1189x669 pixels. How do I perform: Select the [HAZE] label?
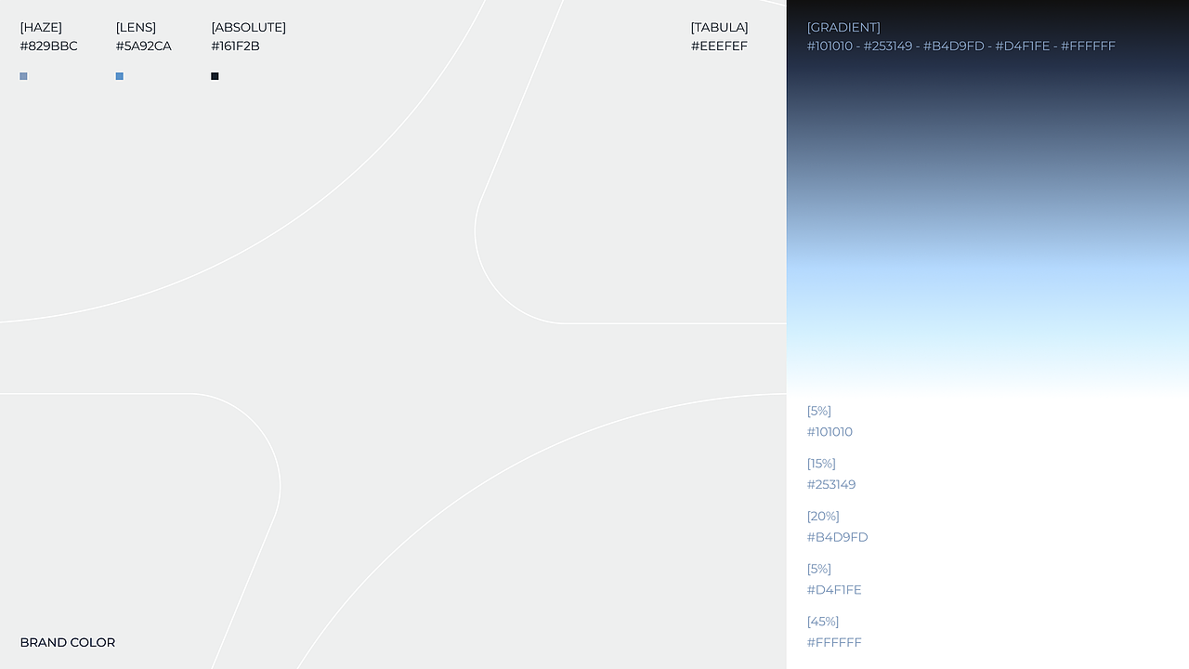[x=41, y=27]
